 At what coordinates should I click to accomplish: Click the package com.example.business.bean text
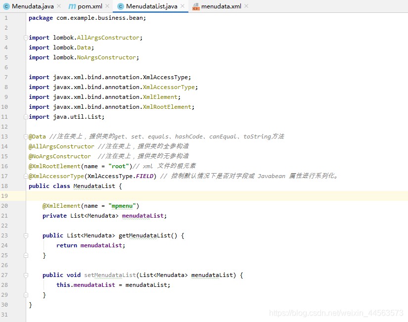[88, 18]
